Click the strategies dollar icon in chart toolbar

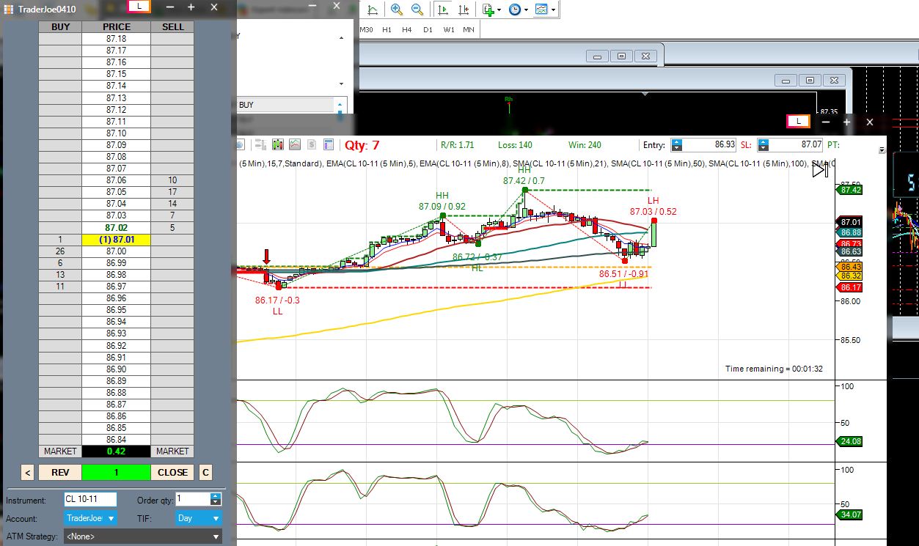pyautogui.click(x=312, y=144)
